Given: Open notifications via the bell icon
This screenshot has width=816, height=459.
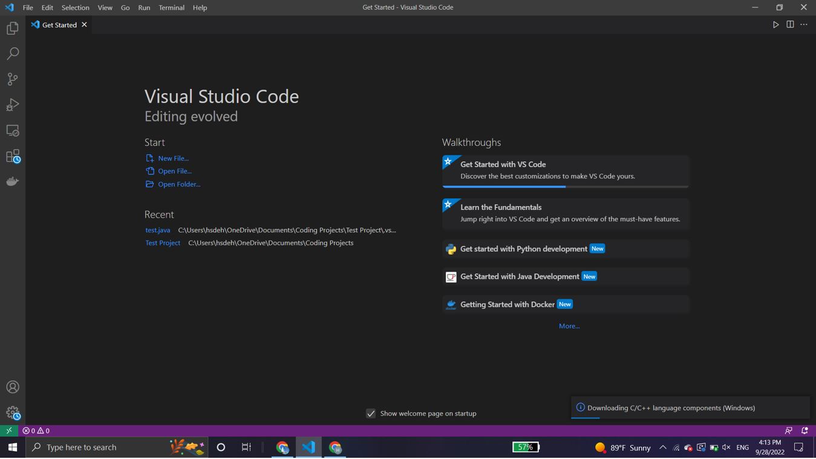Looking at the screenshot, I should (805, 430).
